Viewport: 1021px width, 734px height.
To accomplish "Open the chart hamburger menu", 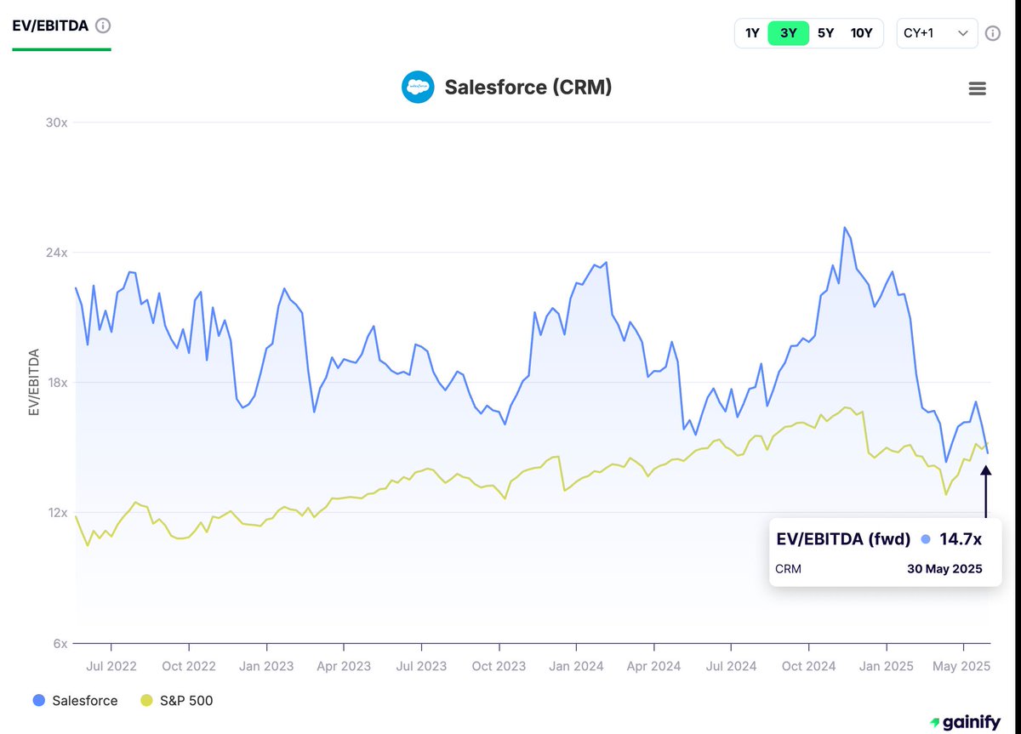I will (x=978, y=88).
